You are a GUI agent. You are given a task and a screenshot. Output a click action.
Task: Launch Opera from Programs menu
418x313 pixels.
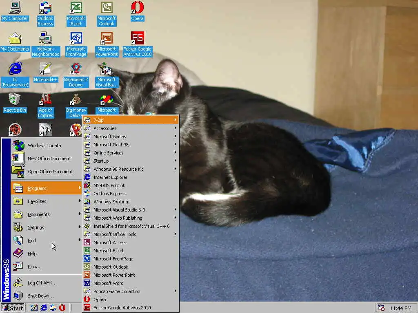point(131,300)
